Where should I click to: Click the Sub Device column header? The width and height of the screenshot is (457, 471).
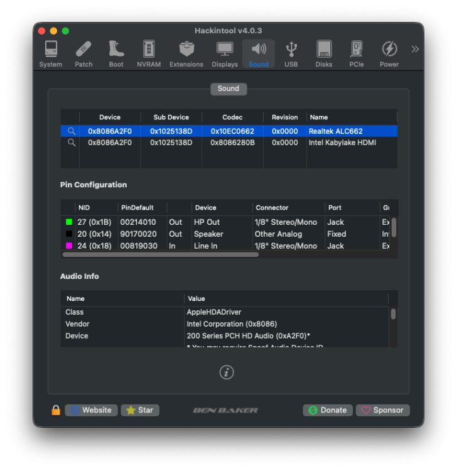171,117
